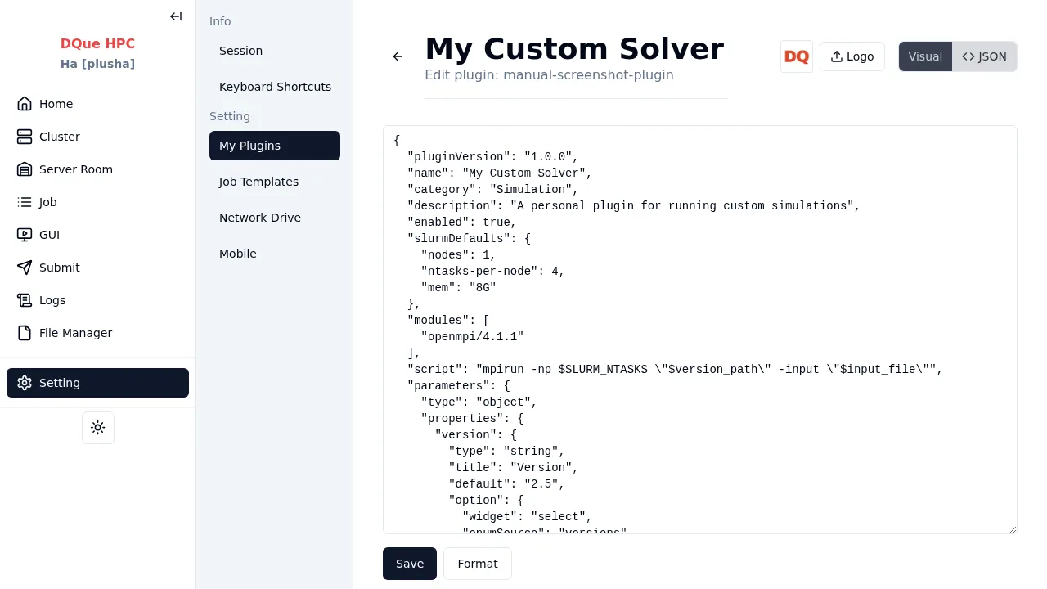This screenshot has width=1047, height=589.
Task: Select the Session settings item
Action: [x=240, y=51]
